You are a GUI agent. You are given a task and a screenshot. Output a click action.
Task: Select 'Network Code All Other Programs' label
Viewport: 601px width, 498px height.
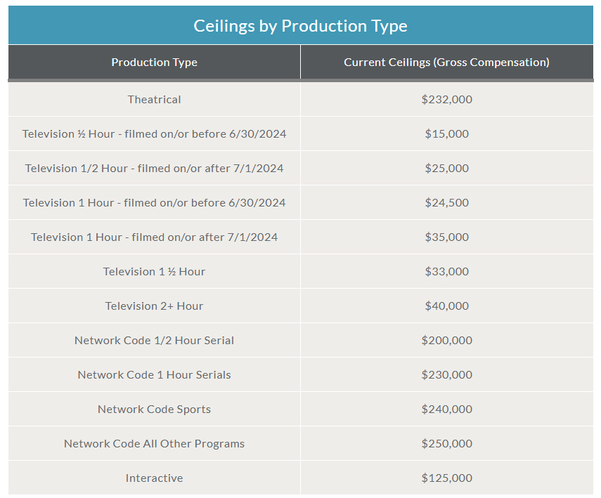(154, 444)
